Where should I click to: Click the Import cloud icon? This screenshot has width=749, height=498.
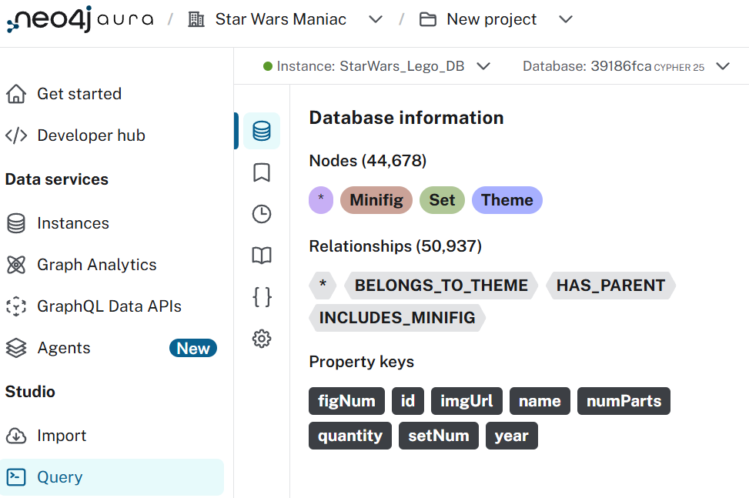tap(16, 436)
